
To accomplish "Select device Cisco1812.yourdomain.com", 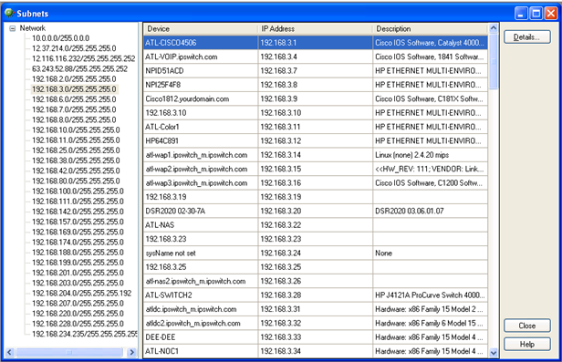I will (187, 98).
